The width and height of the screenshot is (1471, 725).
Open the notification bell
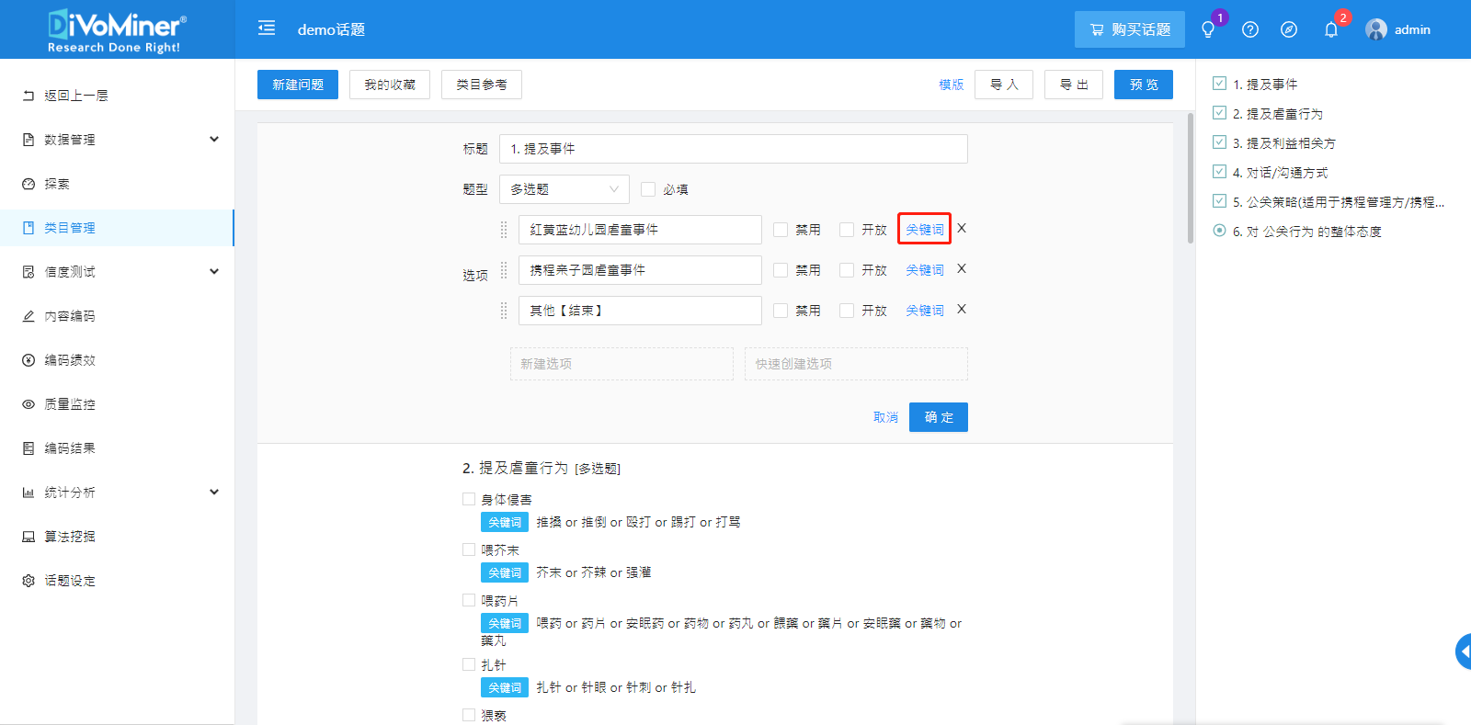pos(1330,29)
